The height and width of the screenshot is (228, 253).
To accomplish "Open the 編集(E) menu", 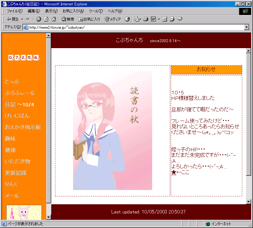I will tap(34, 11).
